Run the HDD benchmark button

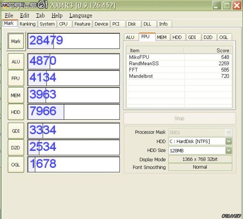[x=16, y=112]
